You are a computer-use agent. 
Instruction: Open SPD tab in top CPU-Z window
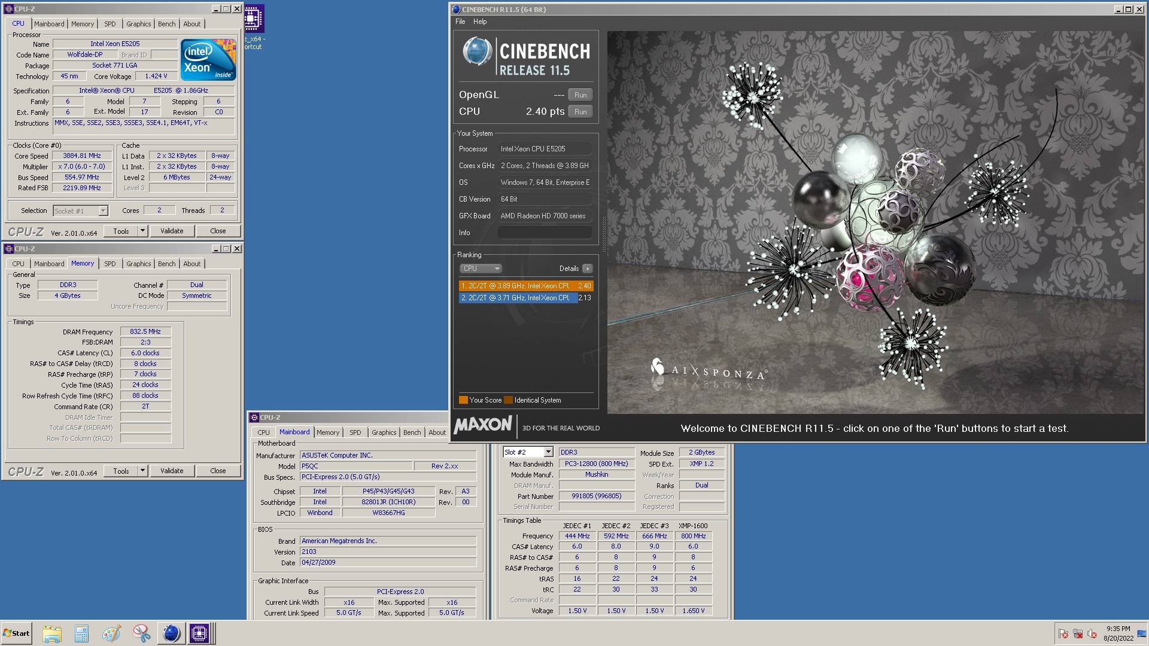[110, 24]
